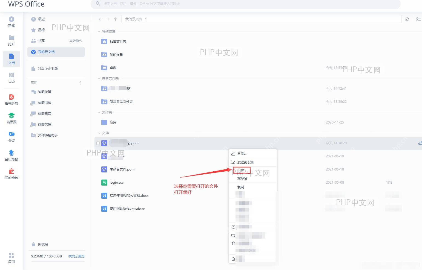The height and width of the screenshot is (270, 422).
Task: Open the 打开 folder icon
Action: [x=12, y=38]
